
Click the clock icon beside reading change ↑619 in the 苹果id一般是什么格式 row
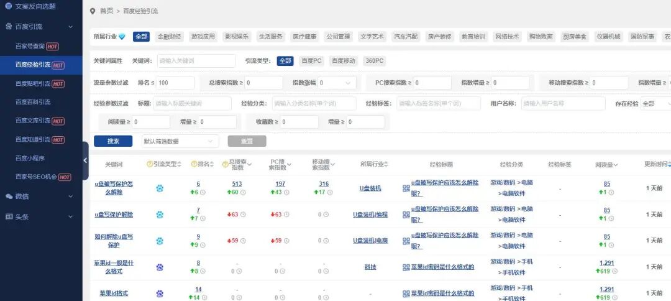[615, 271]
